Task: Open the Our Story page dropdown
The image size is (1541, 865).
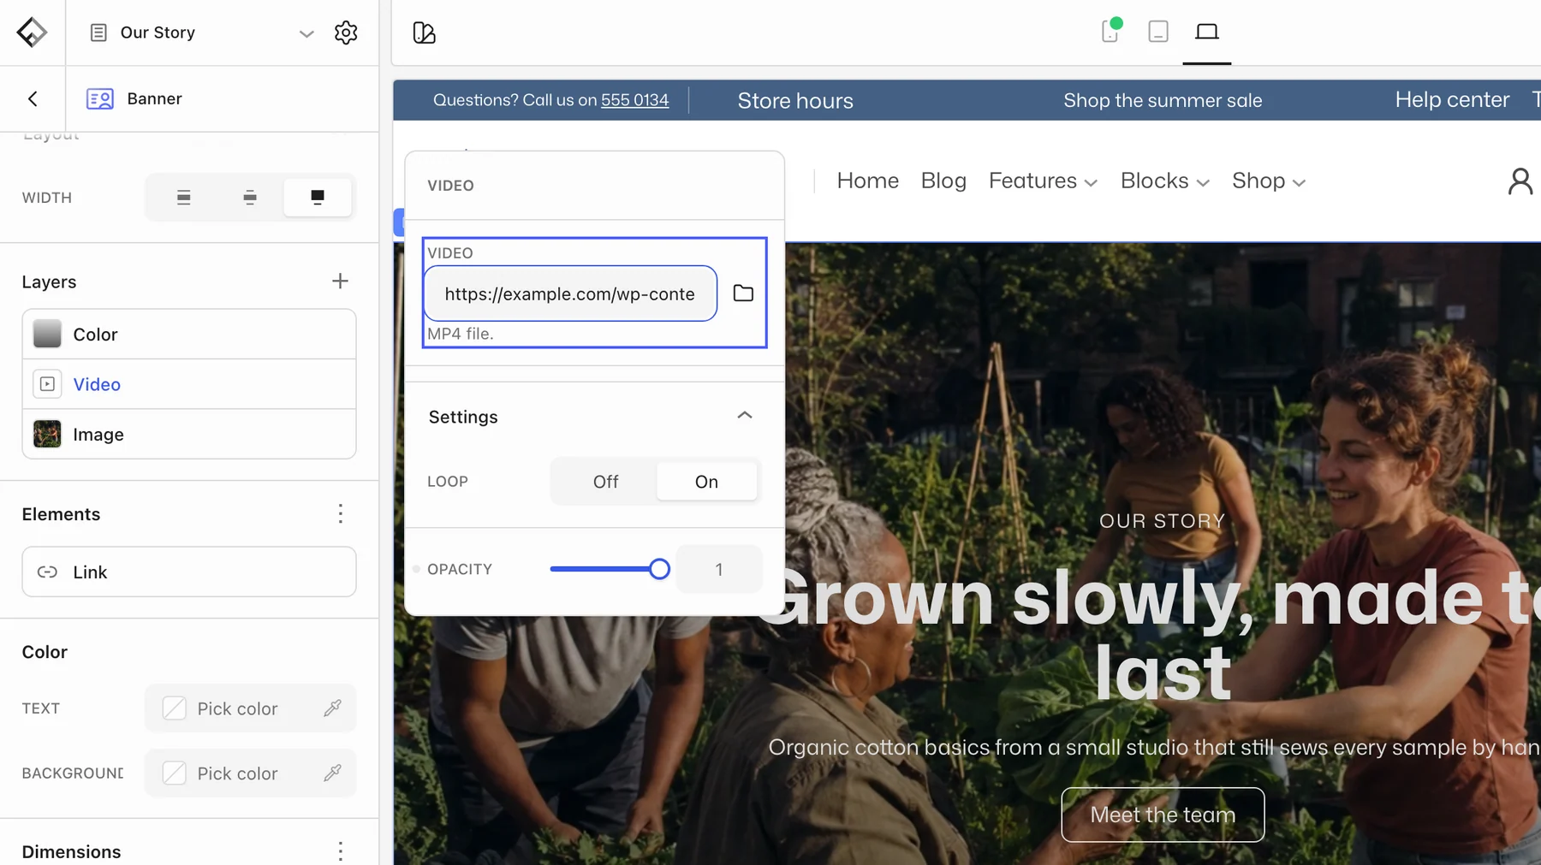Action: tap(306, 33)
